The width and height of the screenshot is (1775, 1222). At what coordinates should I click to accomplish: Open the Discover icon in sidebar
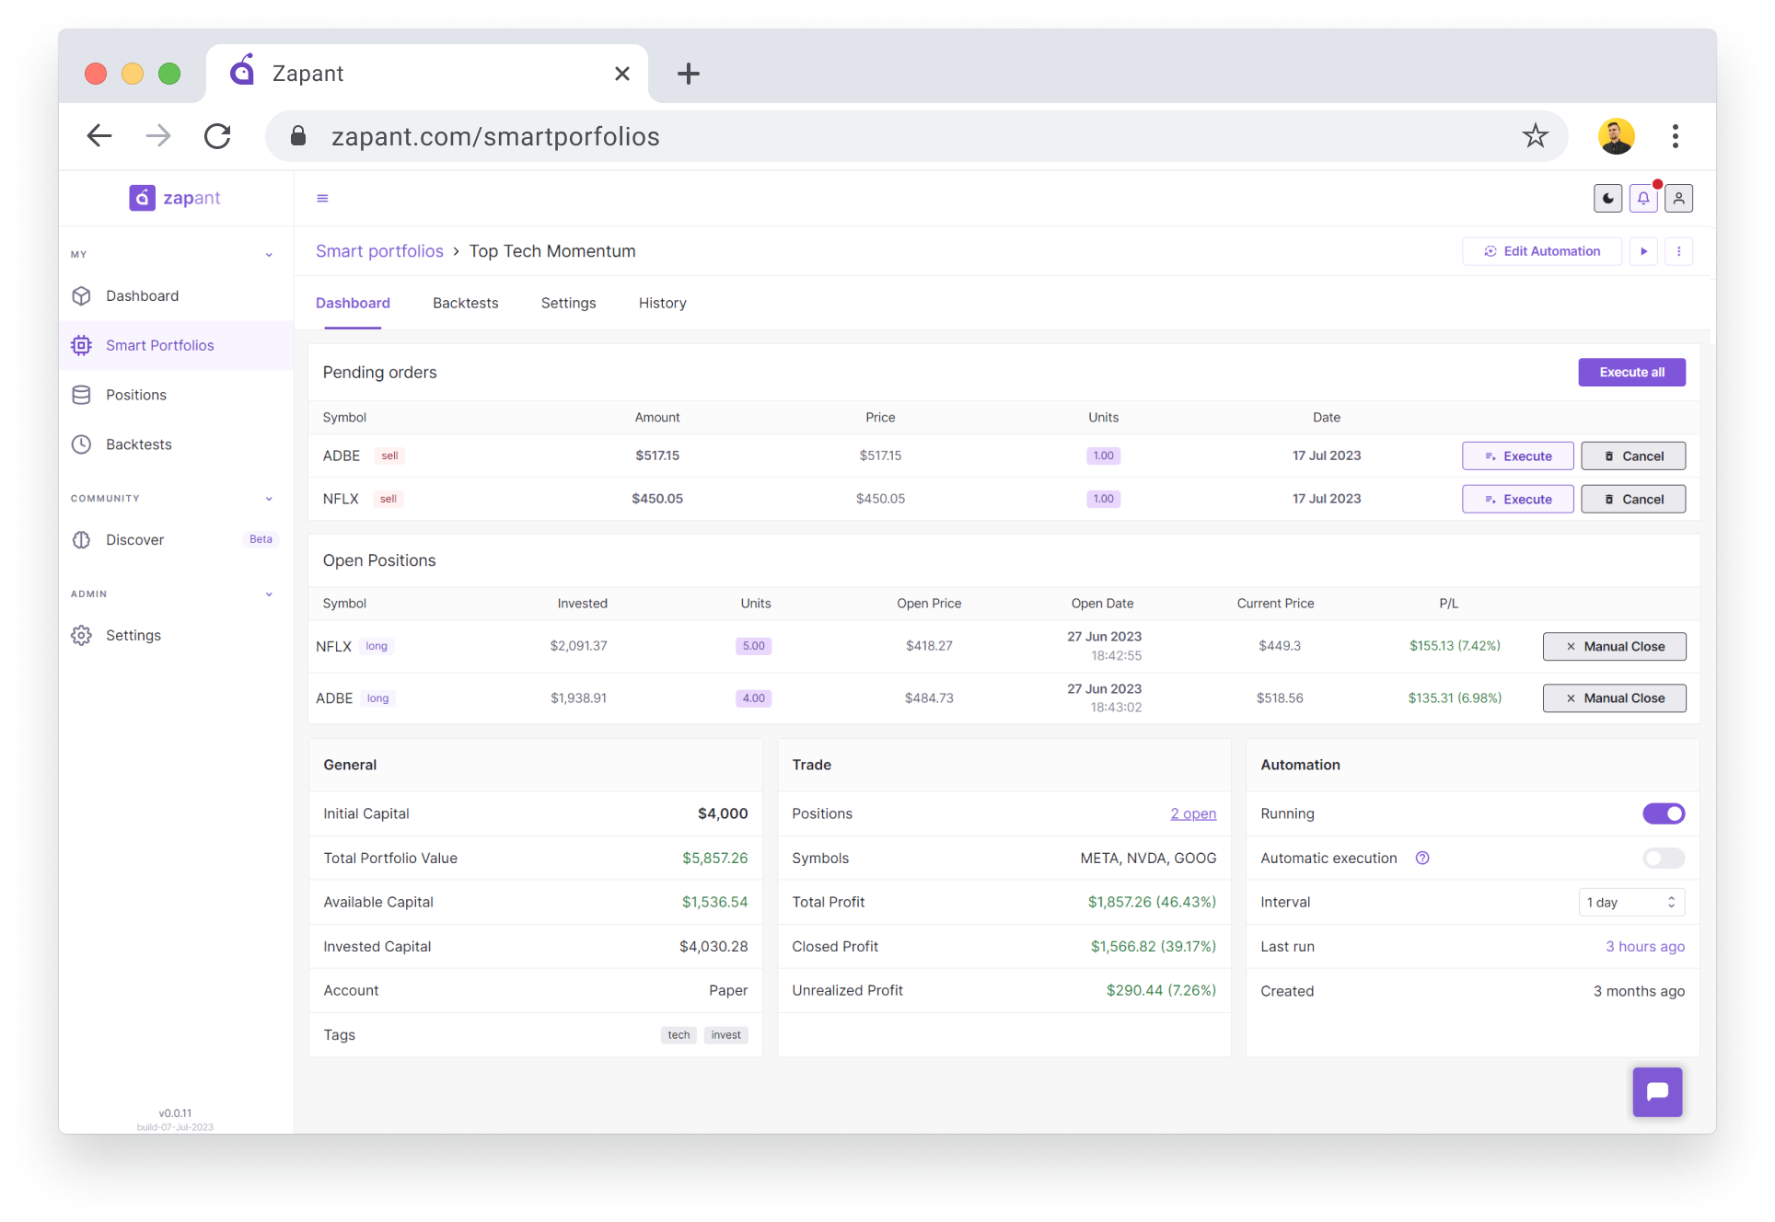coord(81,540)
